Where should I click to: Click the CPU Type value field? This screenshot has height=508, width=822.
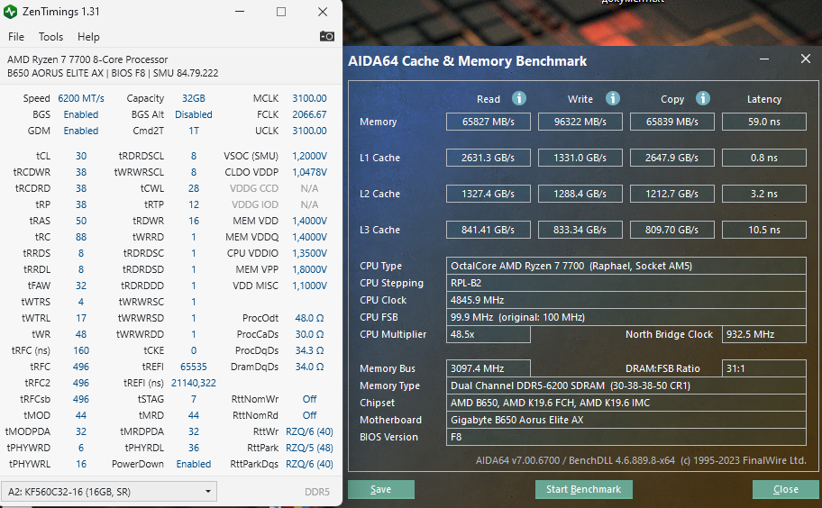click(x=626, y=266)
